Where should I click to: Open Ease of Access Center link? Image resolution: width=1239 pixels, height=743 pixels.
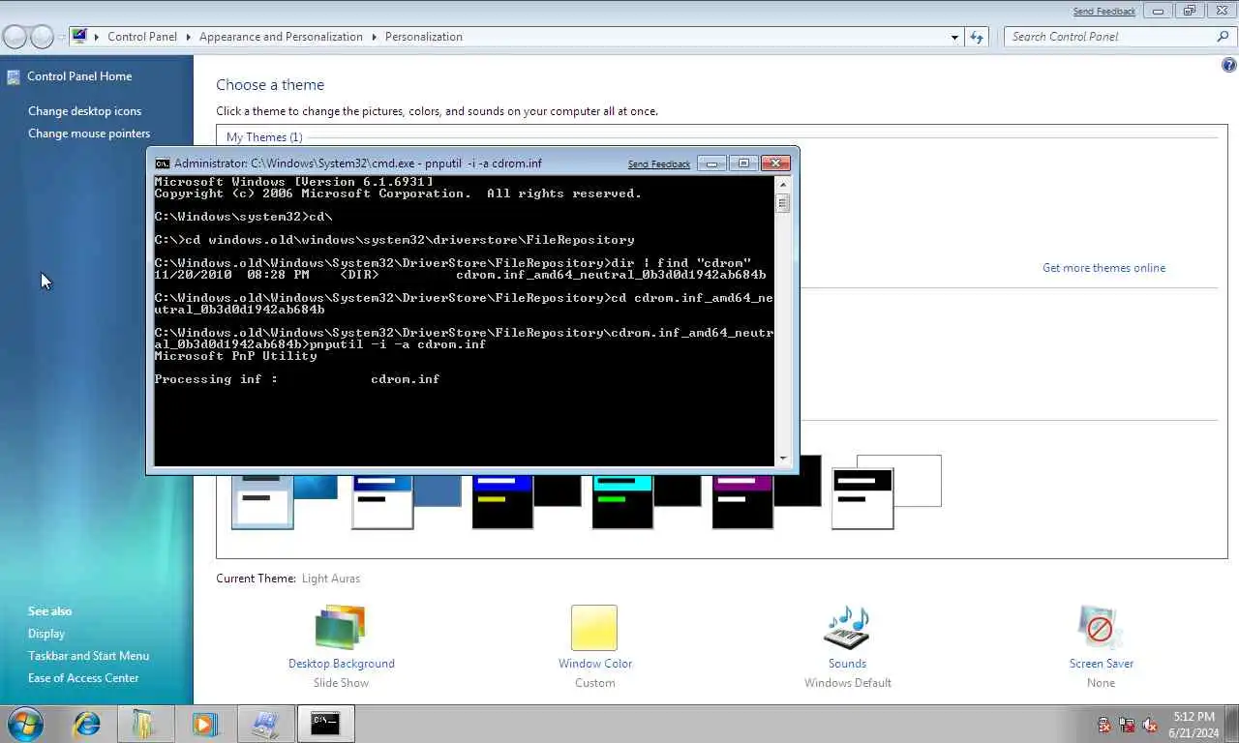[x=83, y=678]
